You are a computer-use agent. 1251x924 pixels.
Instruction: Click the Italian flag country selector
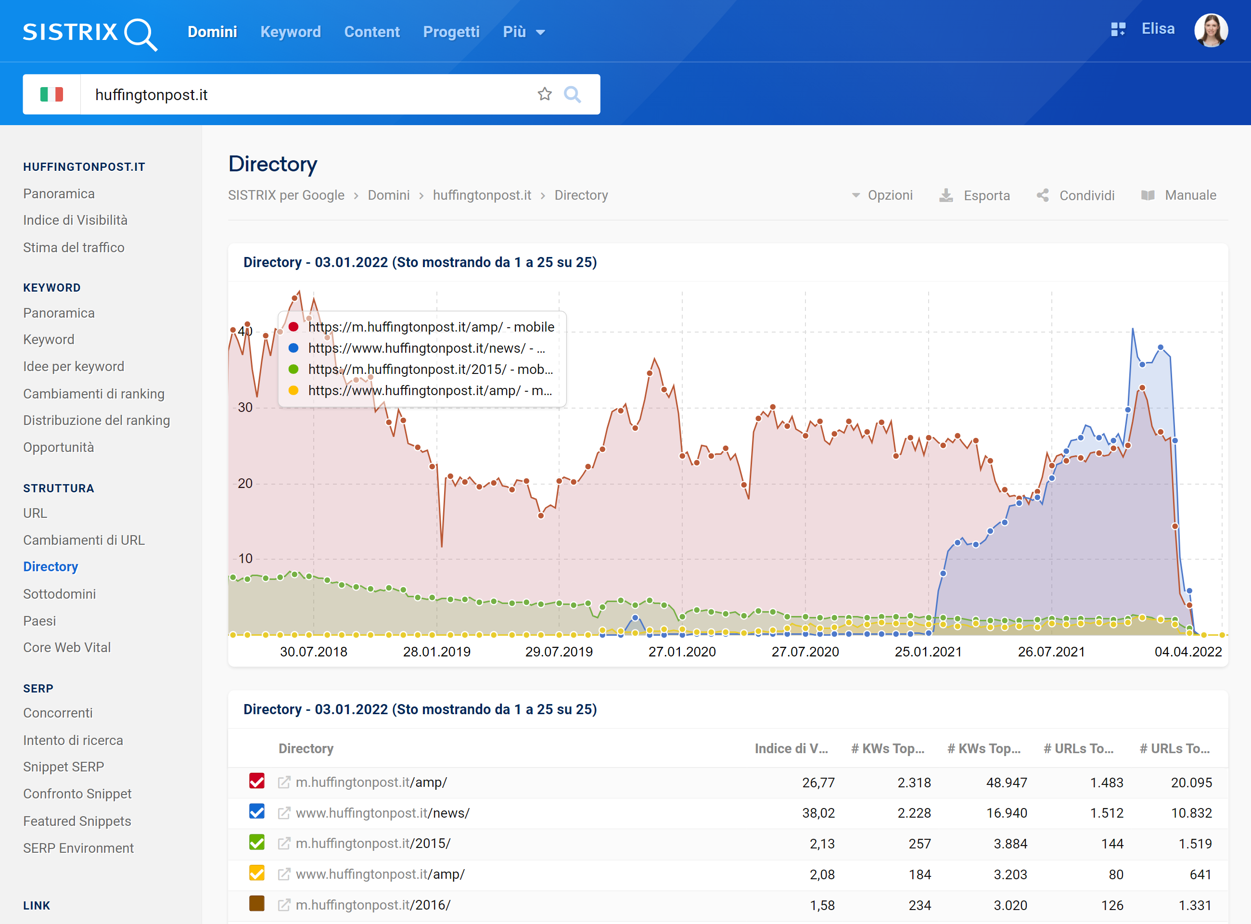(x=52, y=94)
